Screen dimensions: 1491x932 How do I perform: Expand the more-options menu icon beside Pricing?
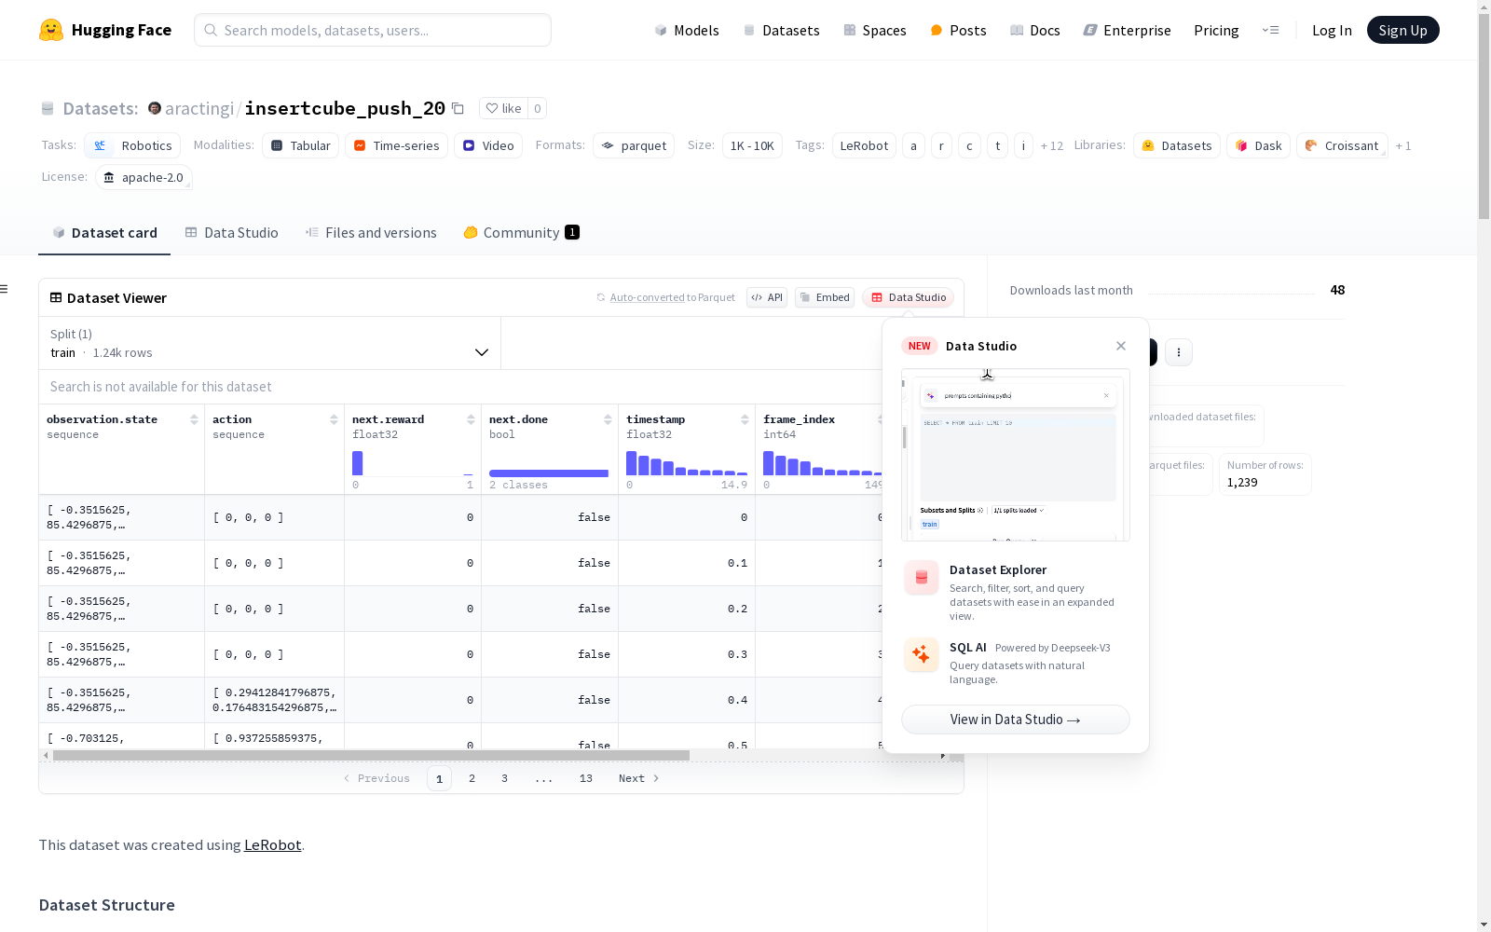[x=1270, y=30]
